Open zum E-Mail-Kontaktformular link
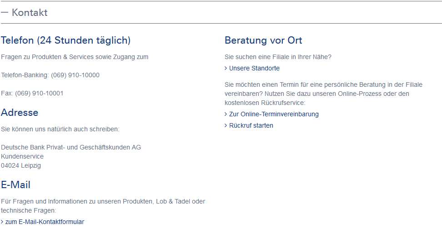 [42, 222]
